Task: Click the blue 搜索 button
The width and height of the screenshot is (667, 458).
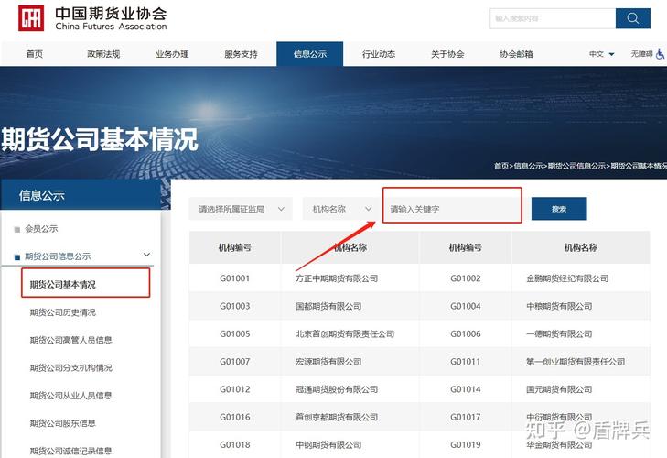Action: click(559, 209)
